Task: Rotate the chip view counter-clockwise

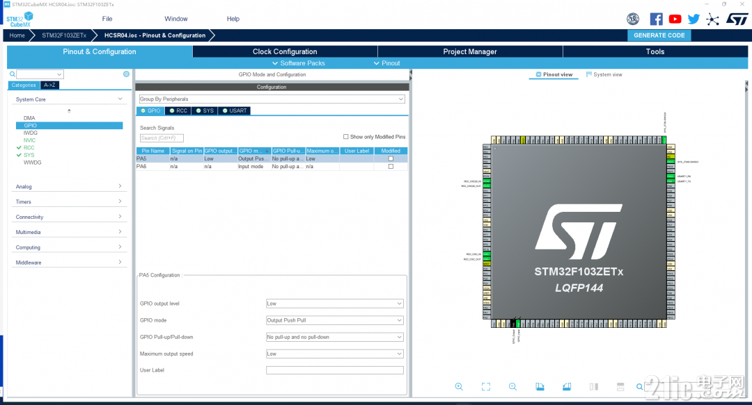Action: click(x=566, y=387)
